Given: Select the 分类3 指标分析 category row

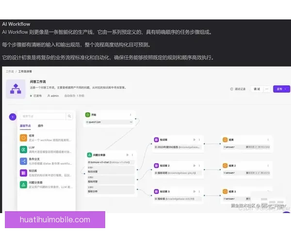Looking at the screenshot, I should click(x=111, y=189).
